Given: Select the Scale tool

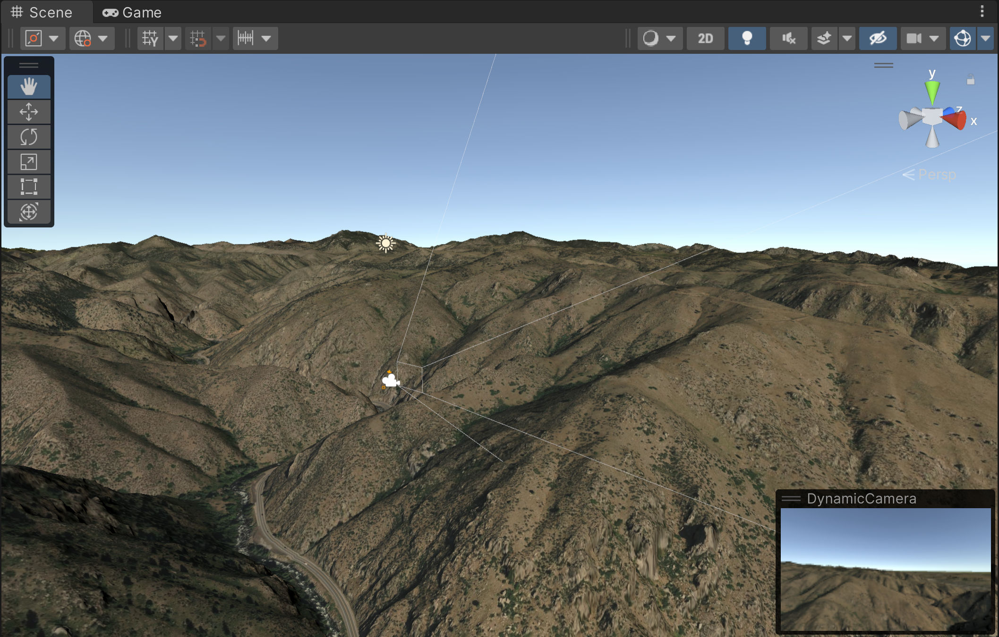Looking at the screenshot, I should point(29,162).
